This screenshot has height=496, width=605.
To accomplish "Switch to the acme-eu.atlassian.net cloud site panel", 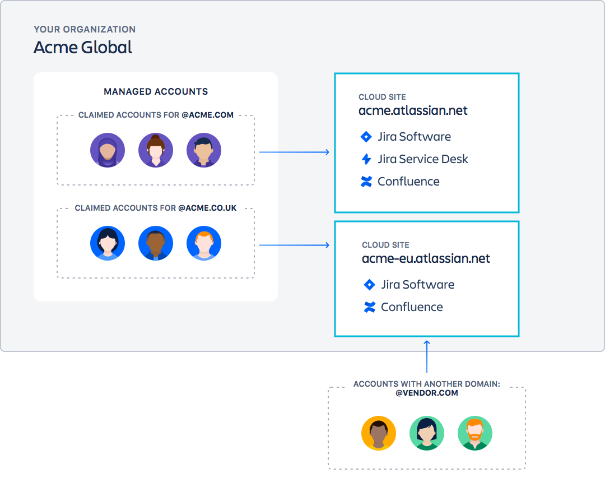I will point(427,279).
